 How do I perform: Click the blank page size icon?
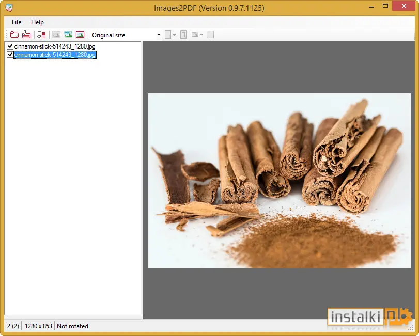(168, 35)
